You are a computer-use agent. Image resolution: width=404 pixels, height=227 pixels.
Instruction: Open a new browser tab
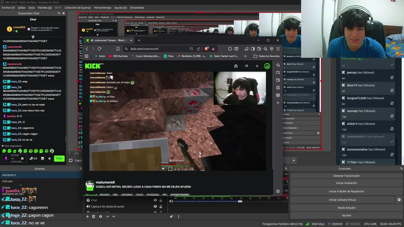click(x=139, y=40)
